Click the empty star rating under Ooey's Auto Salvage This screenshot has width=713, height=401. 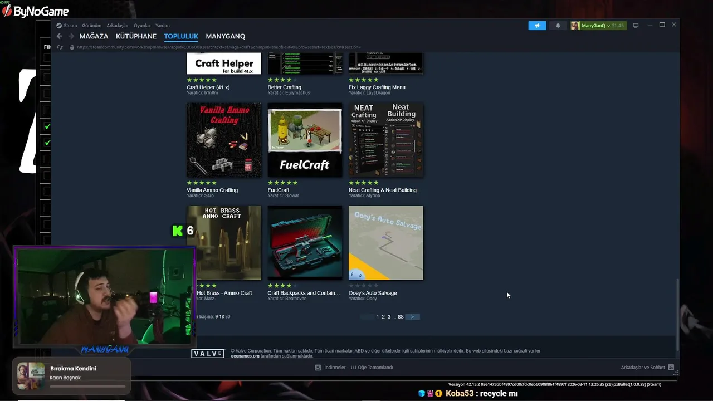pos(364,286)
